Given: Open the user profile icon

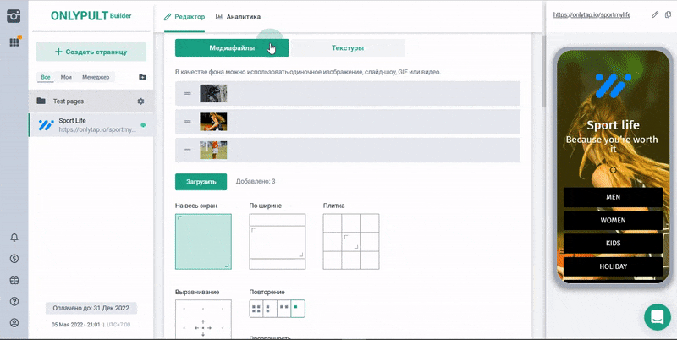Looking at the screenshot, I should coord(14,322).
